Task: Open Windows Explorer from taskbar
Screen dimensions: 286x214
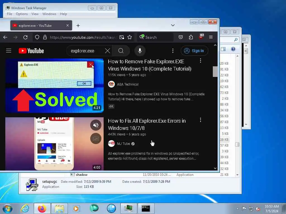Action: tap(59, 208)
